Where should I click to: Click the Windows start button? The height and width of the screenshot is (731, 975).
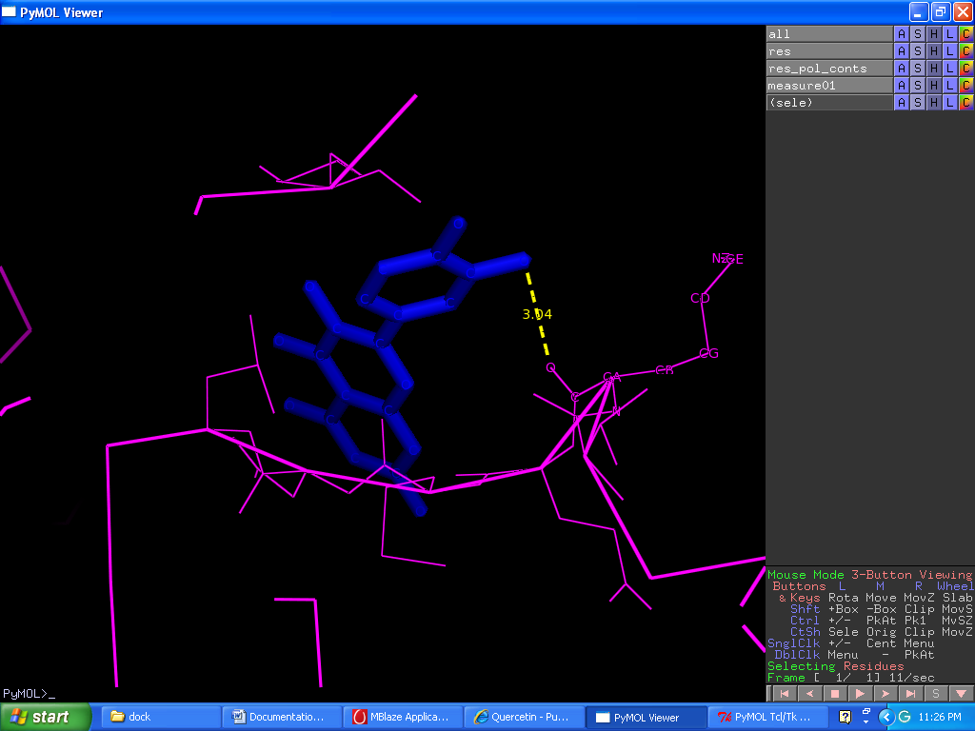[46, 717]
